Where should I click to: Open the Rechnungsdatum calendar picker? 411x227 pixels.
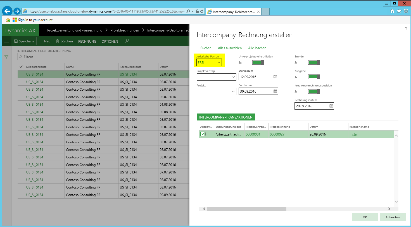pyautogui.click(x=331, y=106)
